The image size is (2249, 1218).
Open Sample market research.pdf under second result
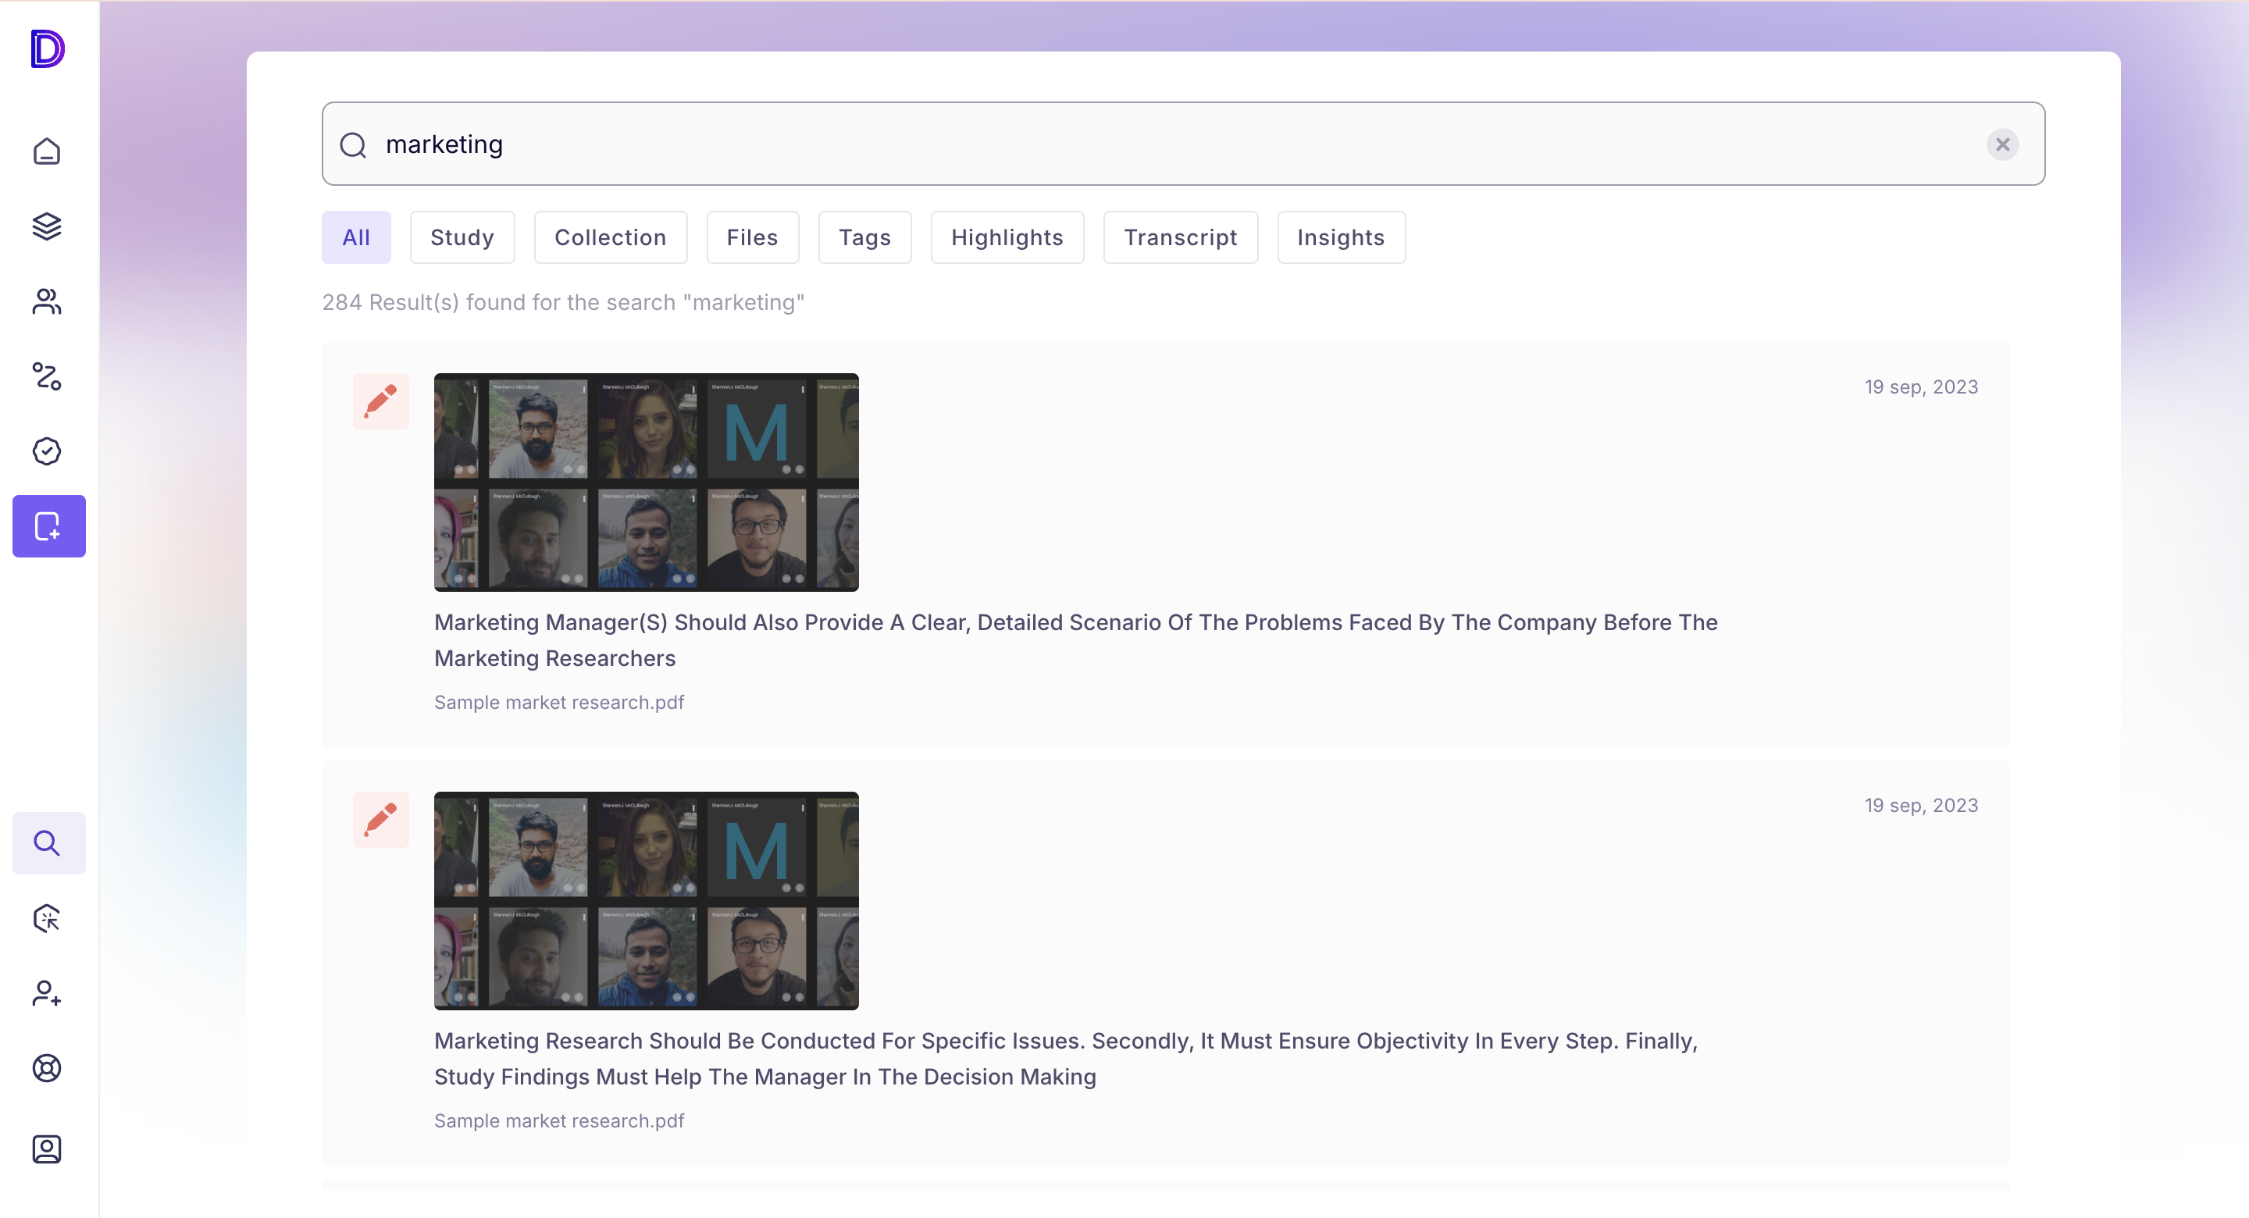click(x=559, y=1120)
